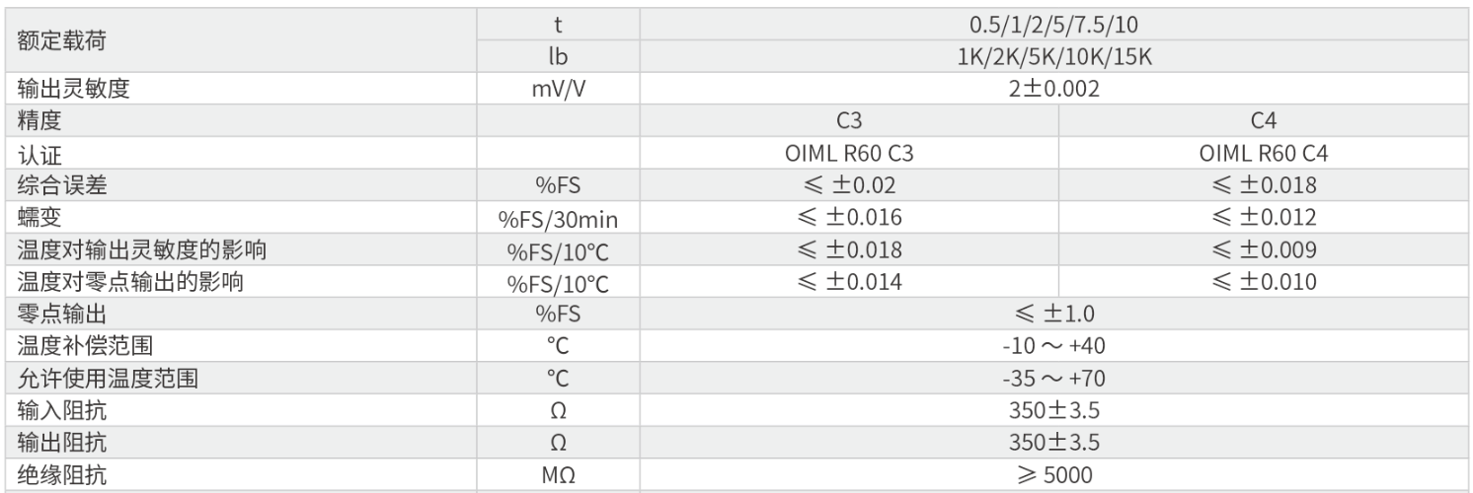Screen dimensions: 1473x493
Task: Select the ≤ ±0.016 creep value
Action: point(849,218)
